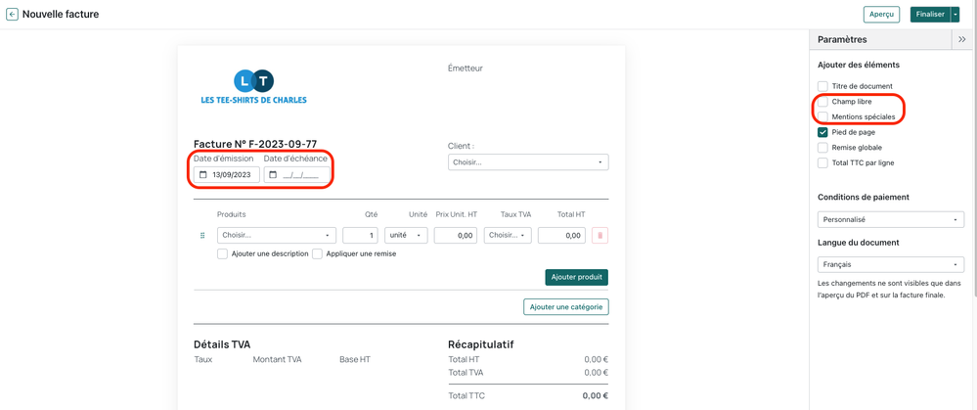Tick the Ajouter une description checkbox

click(222, 253)
